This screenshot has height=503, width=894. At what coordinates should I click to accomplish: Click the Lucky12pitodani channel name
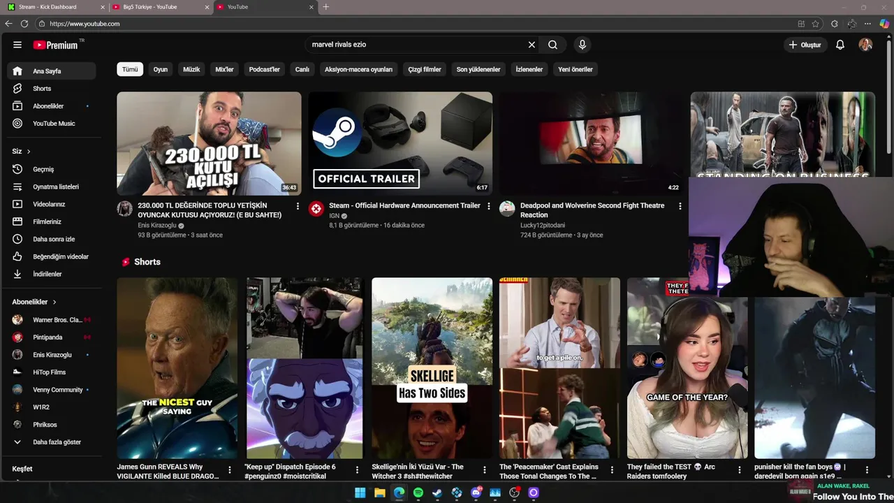point(543,225)
